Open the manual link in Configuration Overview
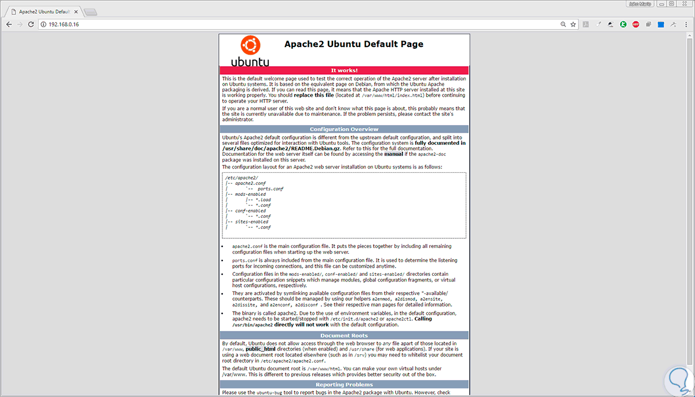The image size is (695, 397). coord(393,154)
